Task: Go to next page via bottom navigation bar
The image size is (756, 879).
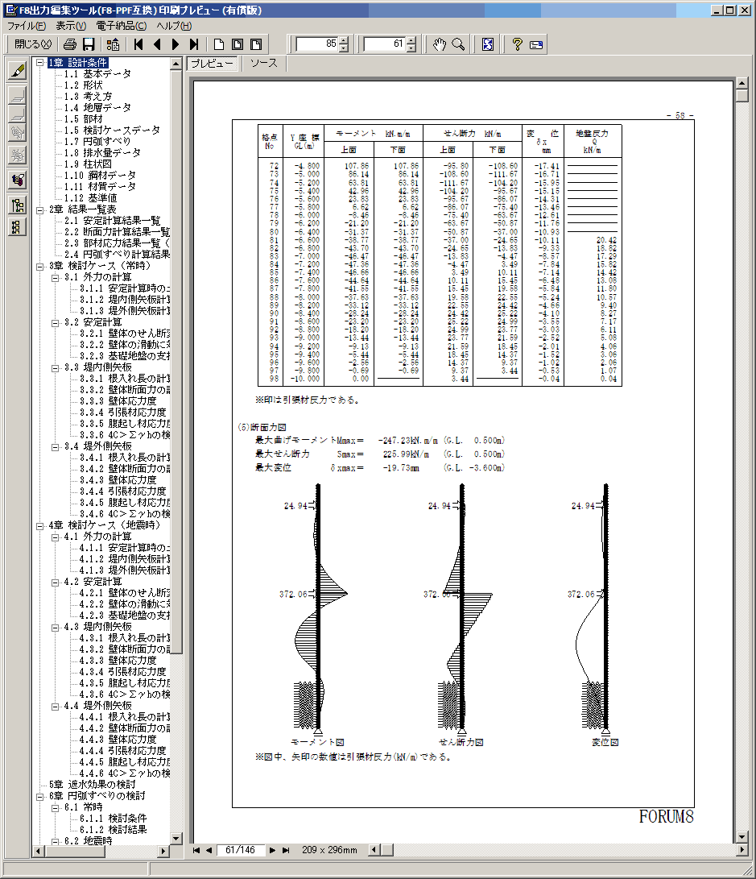Action: 272,851
